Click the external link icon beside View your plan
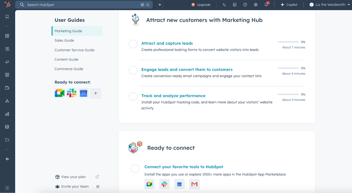This screenshot has width=352, height=193. coord(97,177)
